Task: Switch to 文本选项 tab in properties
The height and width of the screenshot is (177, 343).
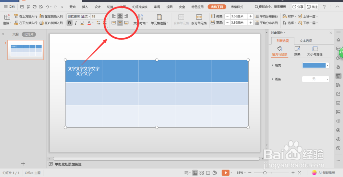Action: 306,41
